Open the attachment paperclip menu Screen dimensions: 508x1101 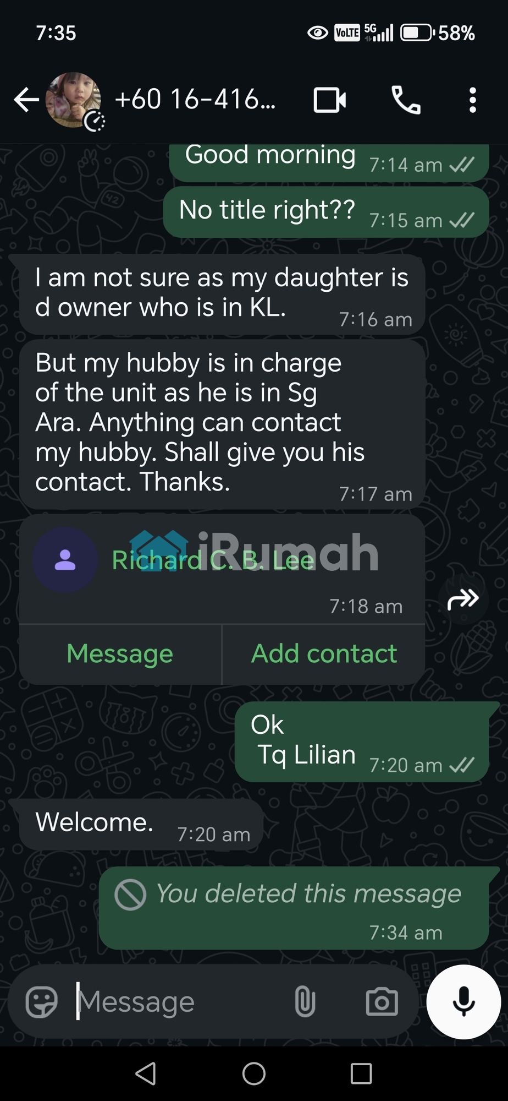(305, 1002)
